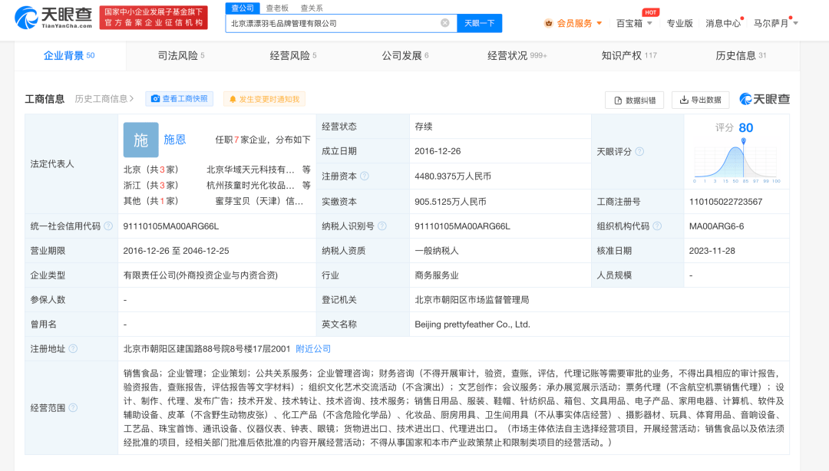Click the 有限责任公司 enterprise type value
829x471 pixels.
200,275
